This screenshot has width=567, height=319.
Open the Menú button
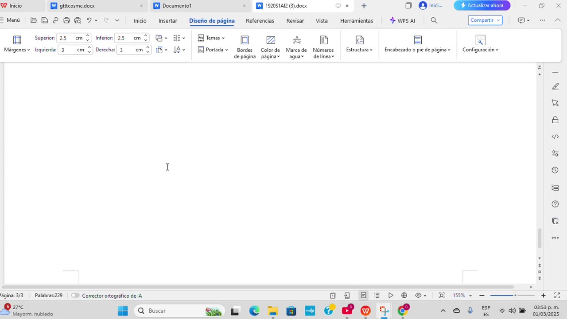(x=11, y=20)
